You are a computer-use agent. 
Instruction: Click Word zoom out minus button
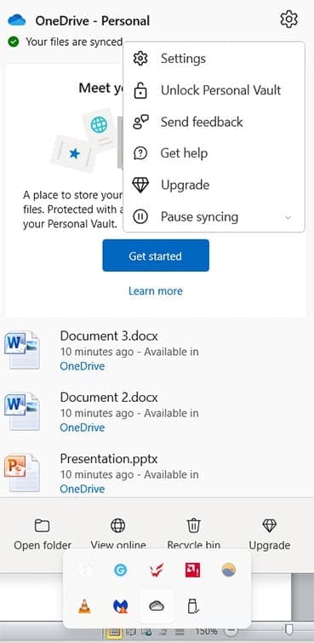coord(231,630)
